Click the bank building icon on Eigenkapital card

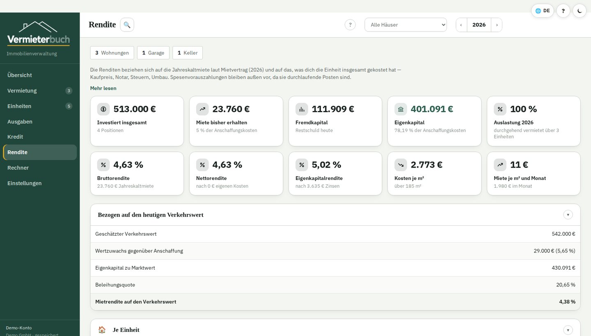pyautogui.click(x=401, y=109)
